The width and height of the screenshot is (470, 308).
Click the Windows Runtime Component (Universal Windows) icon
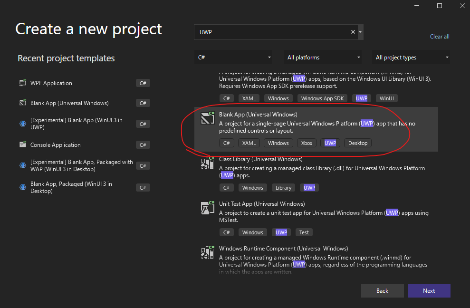coord(207,252)
